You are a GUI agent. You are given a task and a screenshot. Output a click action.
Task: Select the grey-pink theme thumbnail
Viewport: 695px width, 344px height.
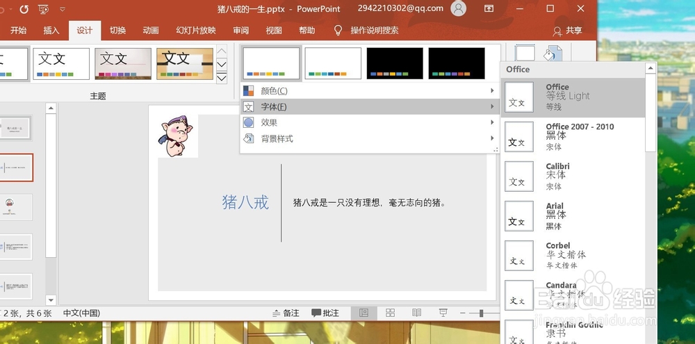(123, 64)
